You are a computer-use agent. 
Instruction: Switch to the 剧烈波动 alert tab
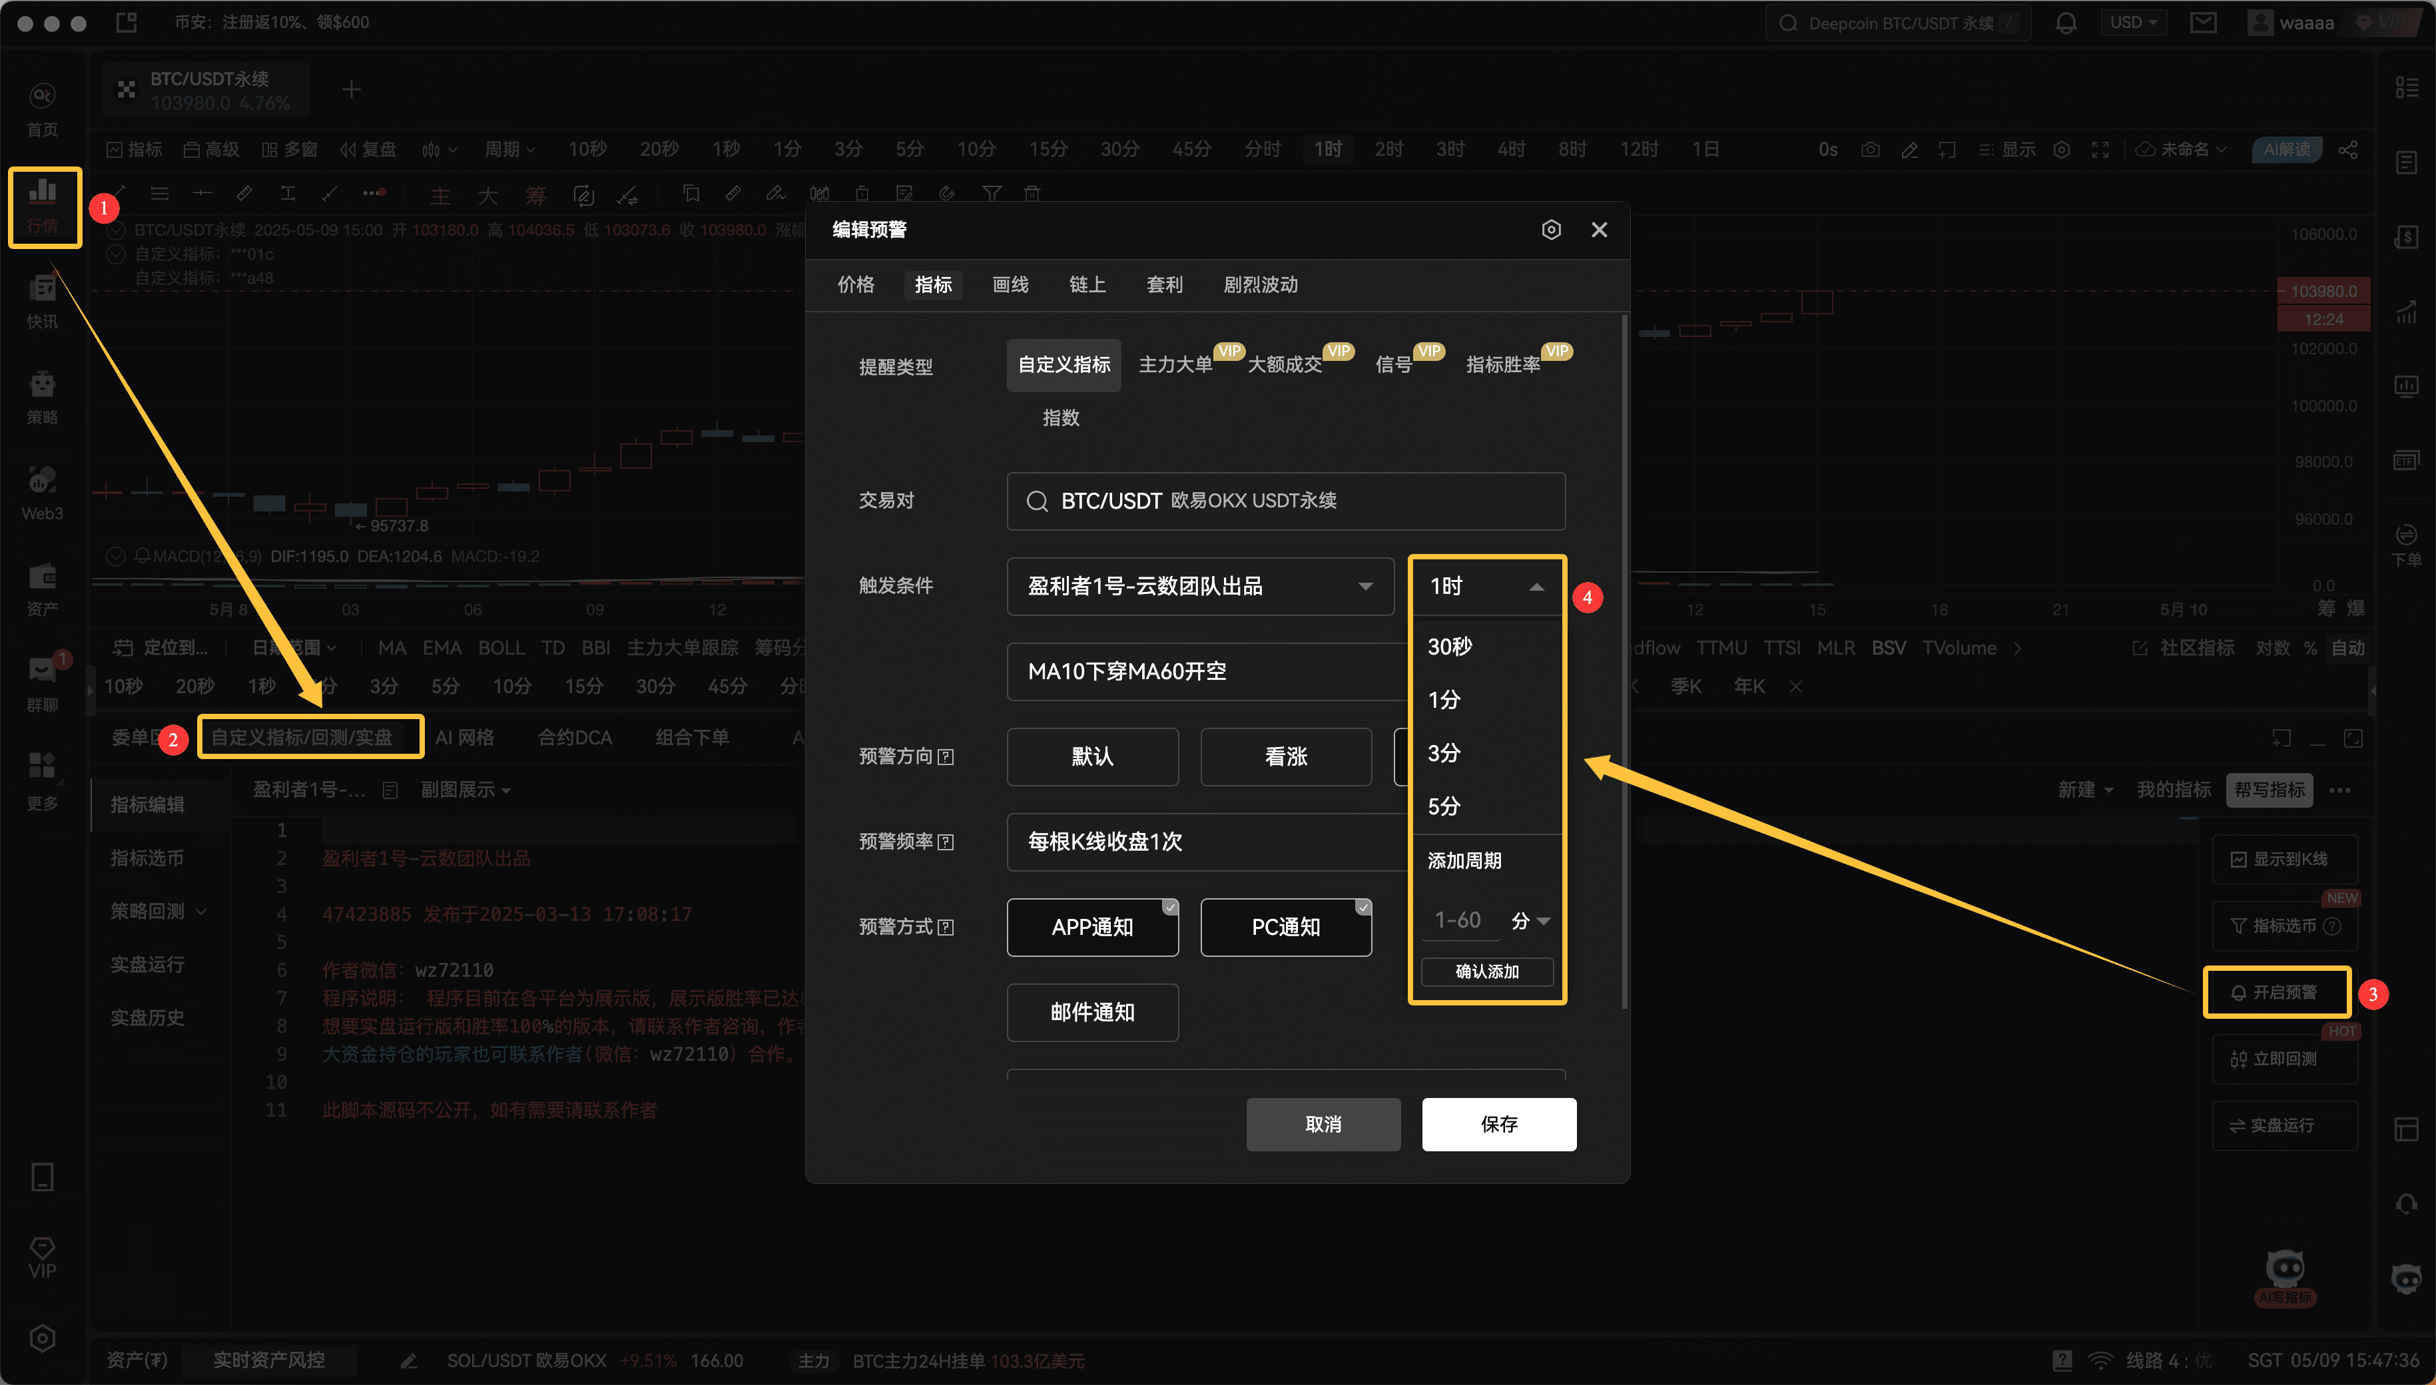pos(1261,286)
